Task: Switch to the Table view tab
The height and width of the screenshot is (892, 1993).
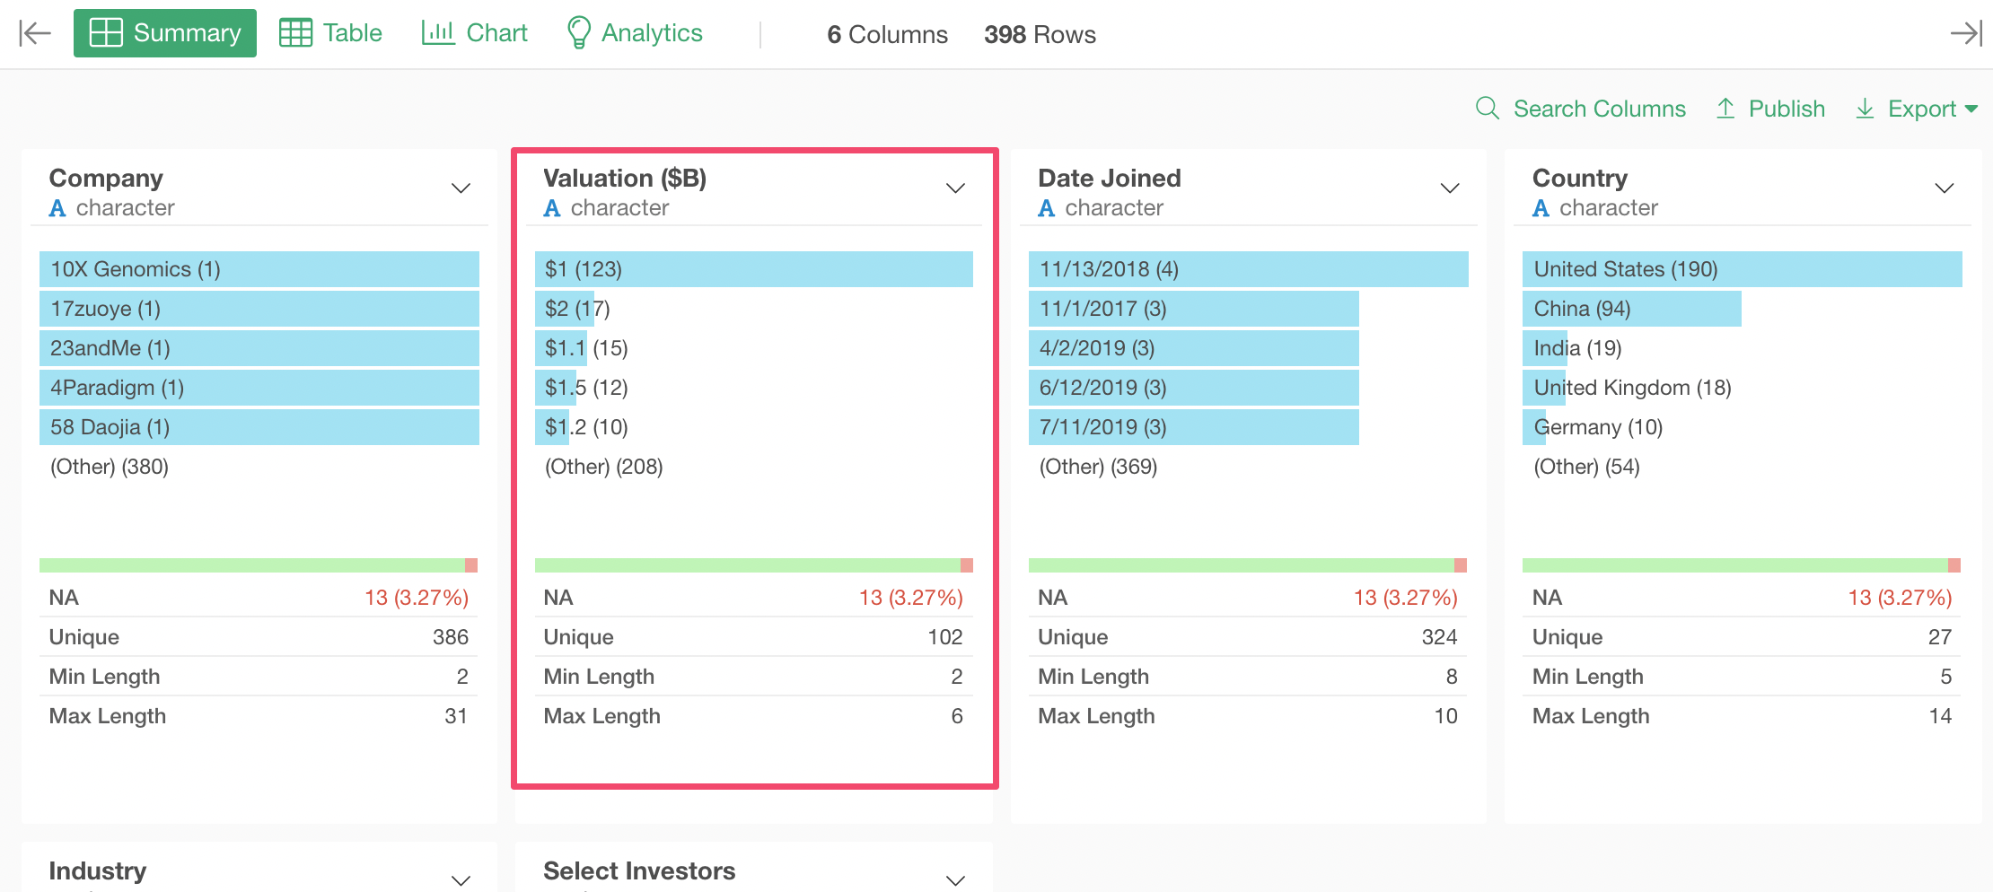Action: pyautogui.click(x=331, y=33)
